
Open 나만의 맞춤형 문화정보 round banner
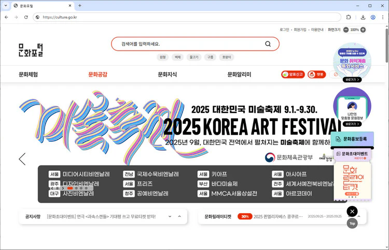[x=352, y=107]
